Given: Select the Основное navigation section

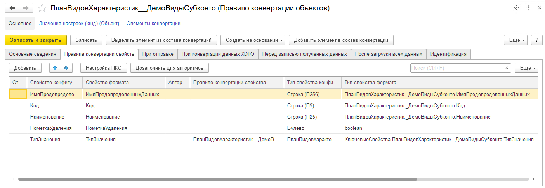Looking at the screenshot, I should 20,23.
